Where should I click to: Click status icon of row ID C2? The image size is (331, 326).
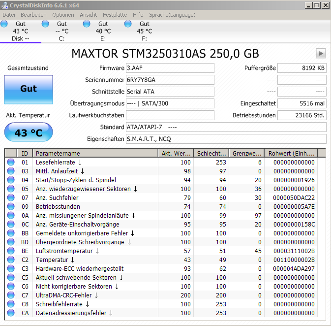pos(11,260)
